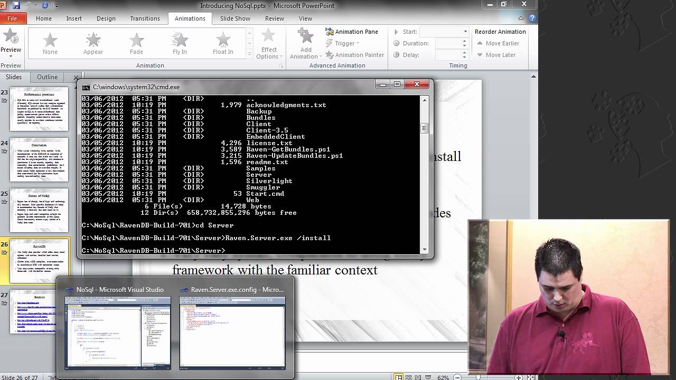Switch to Slide Sorter view

coord(408,377)
